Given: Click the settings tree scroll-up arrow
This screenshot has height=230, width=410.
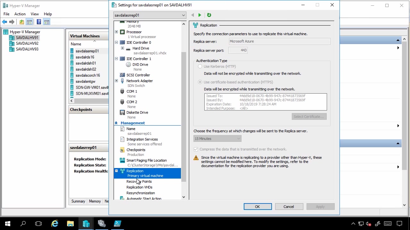Looking at the screenshot, I should pyautogui.click(x=184, y=24).
